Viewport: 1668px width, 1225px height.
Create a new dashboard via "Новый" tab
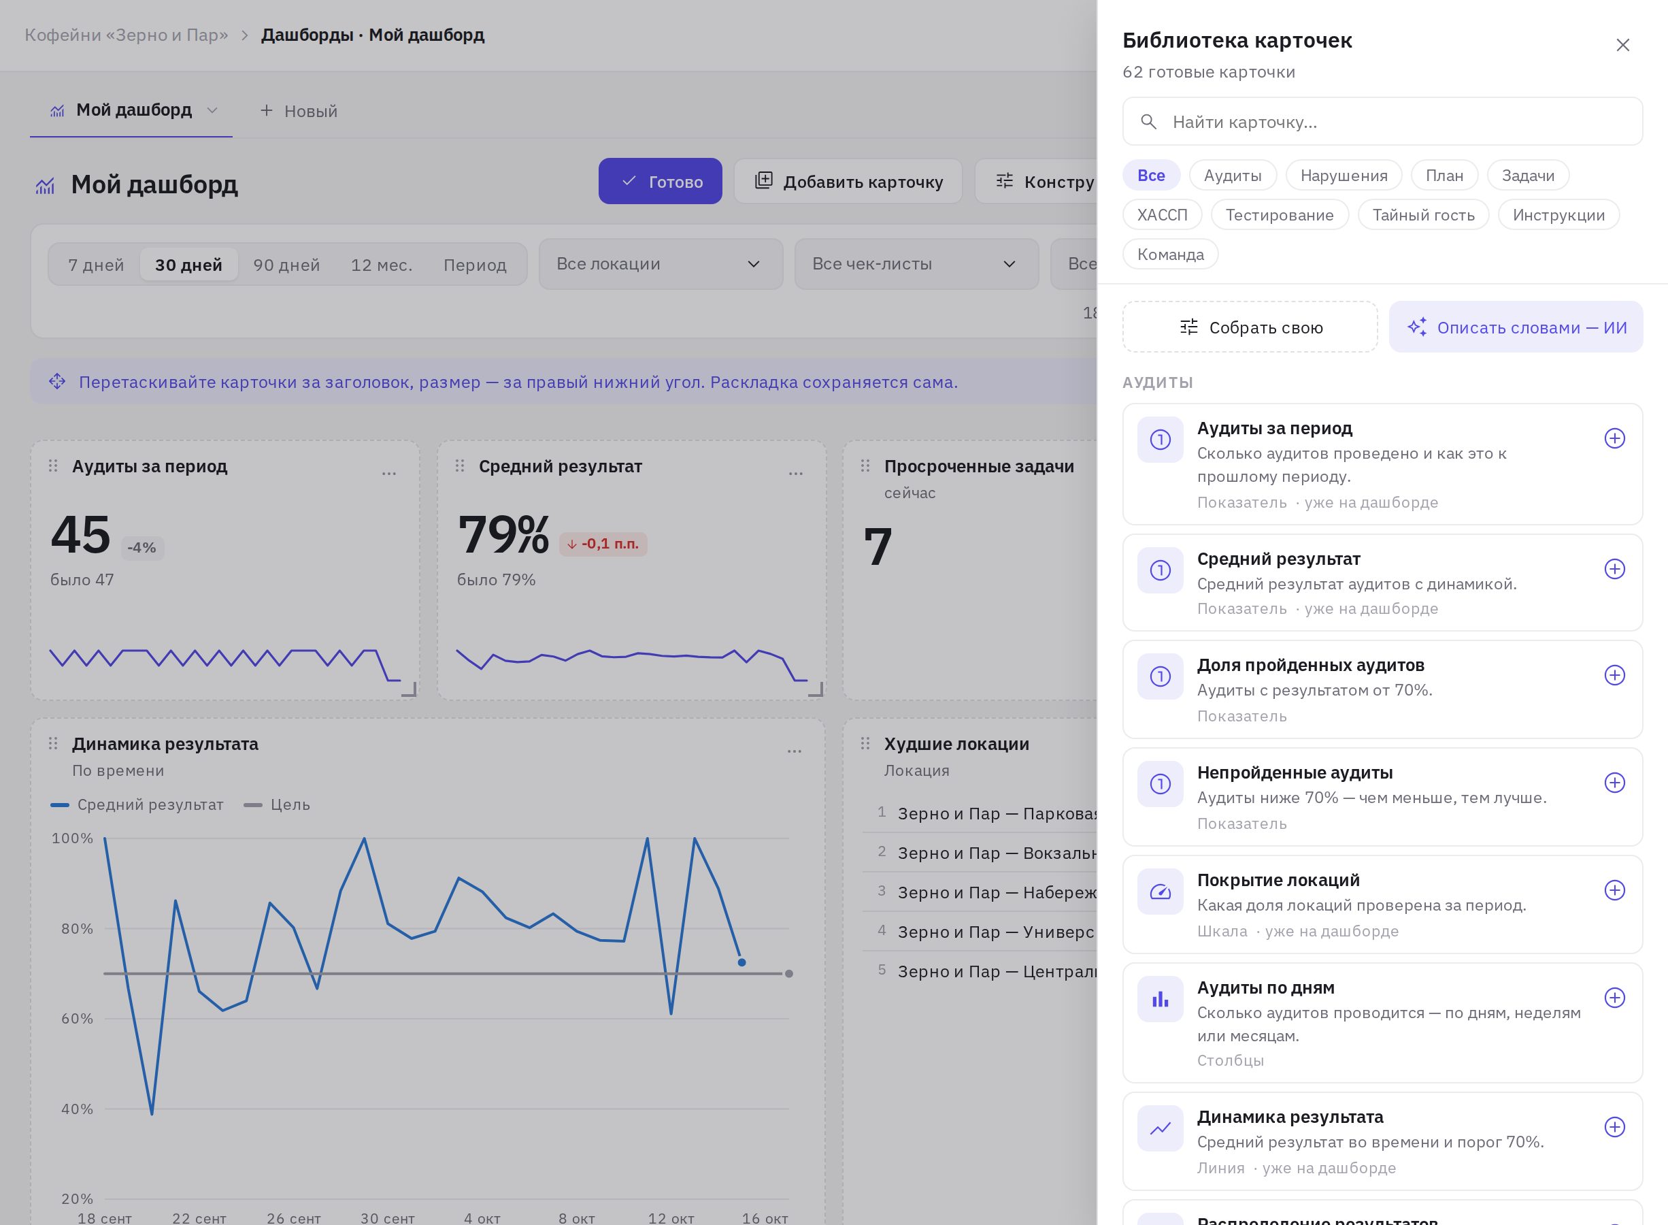(299, 111)
